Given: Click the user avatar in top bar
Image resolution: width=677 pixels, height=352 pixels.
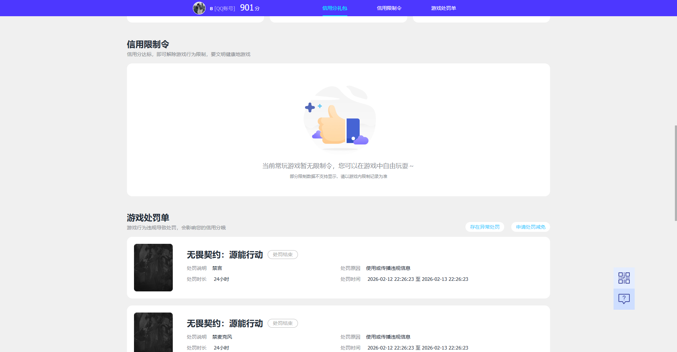Looking at the screenshot, I should [200, 8].
